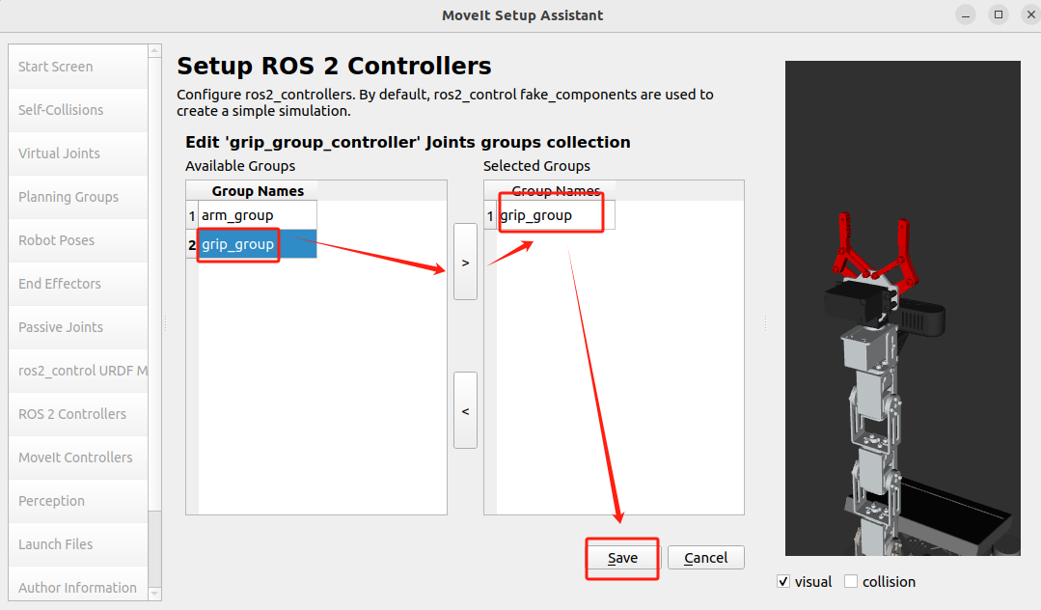Select grip_group in Selected Groups list

click(556, 215)
